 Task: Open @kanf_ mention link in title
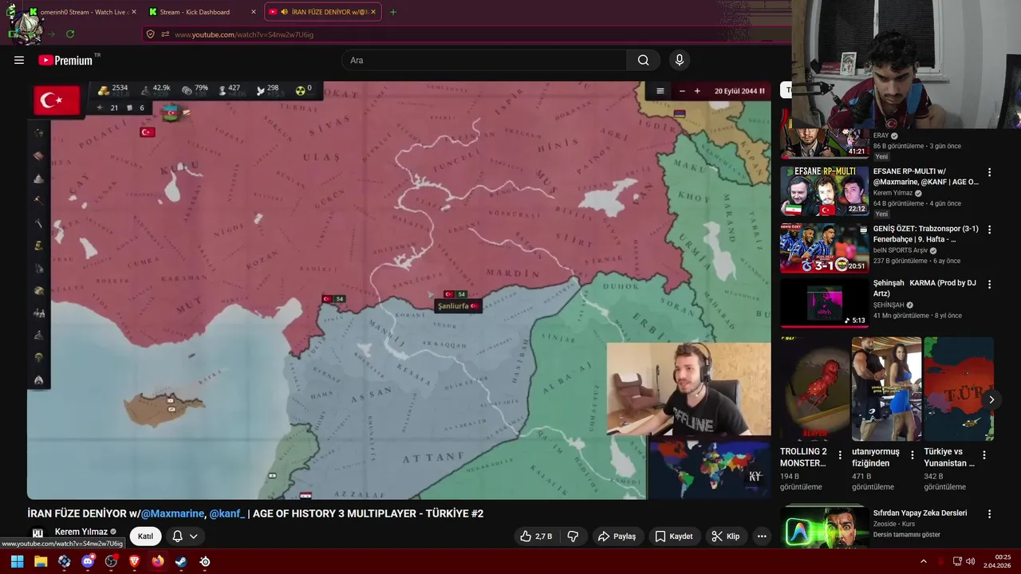coord(227,513)
